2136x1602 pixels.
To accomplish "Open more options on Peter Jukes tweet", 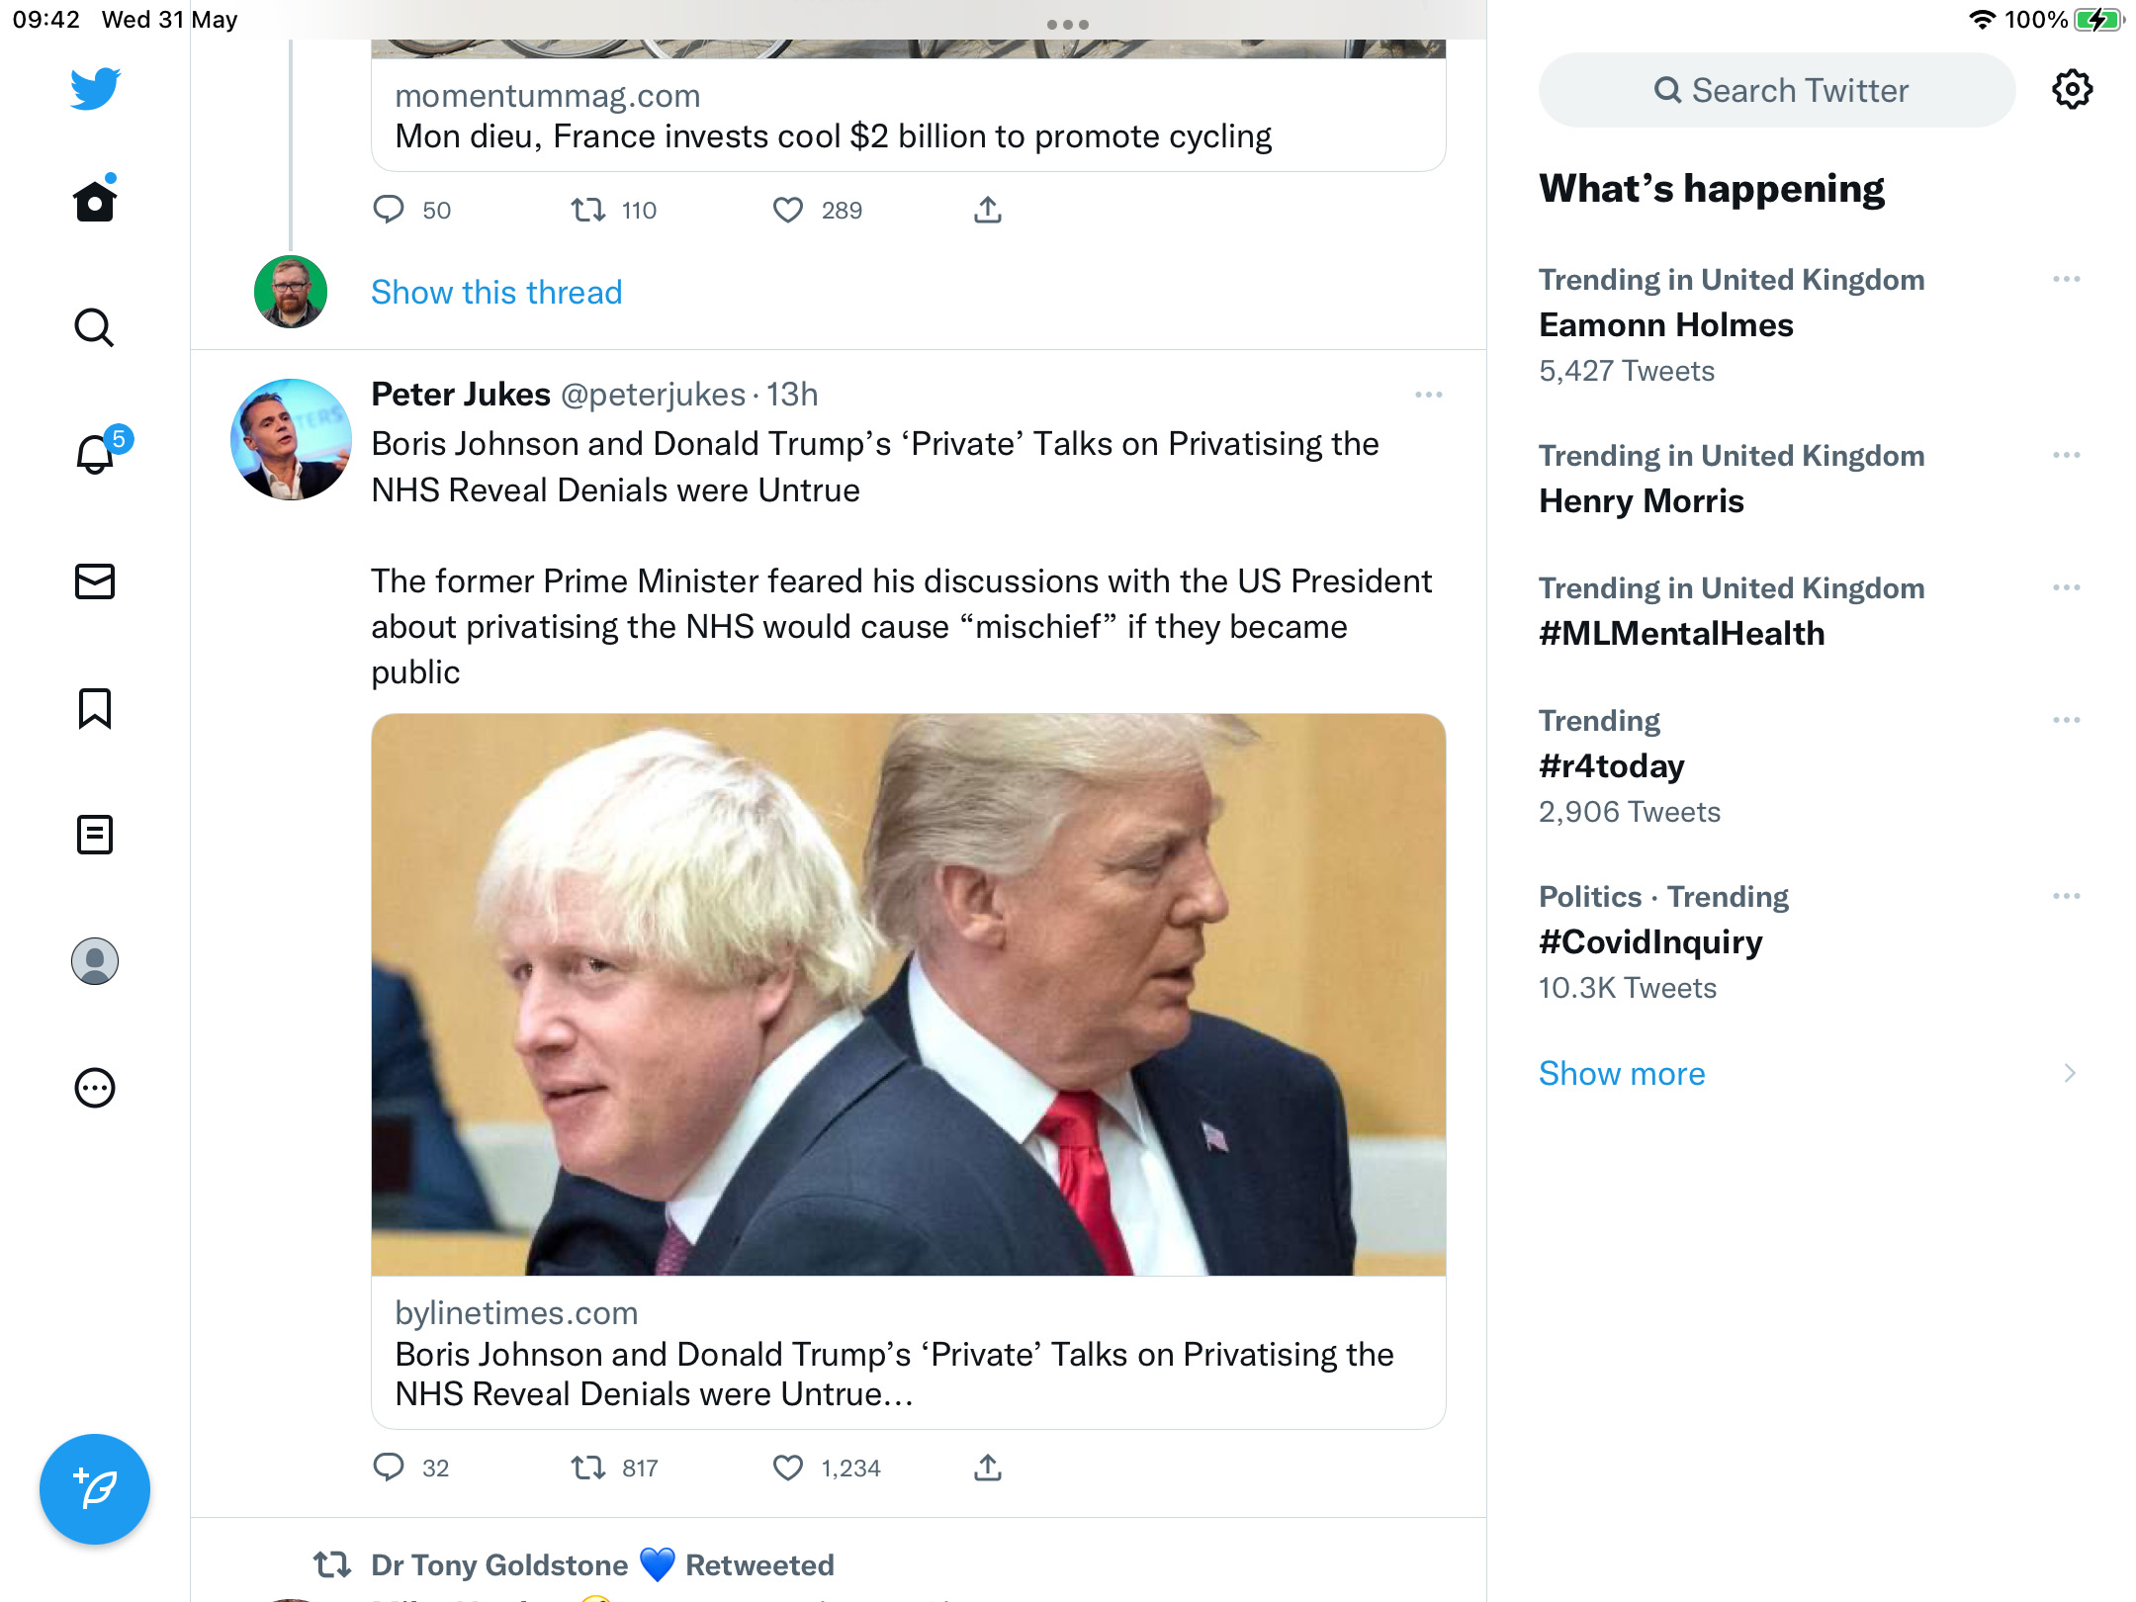I will coord(1429,395).
